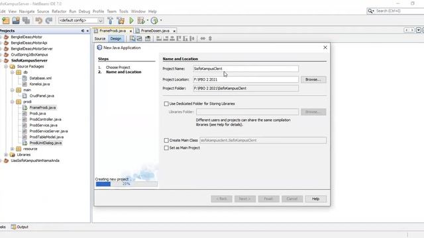Click the Build Main Project hammer icon
424x238 pixels.
click(110, 20)
